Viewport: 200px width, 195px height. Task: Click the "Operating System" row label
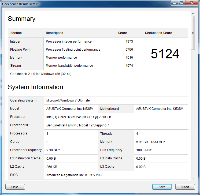(23, 100)
